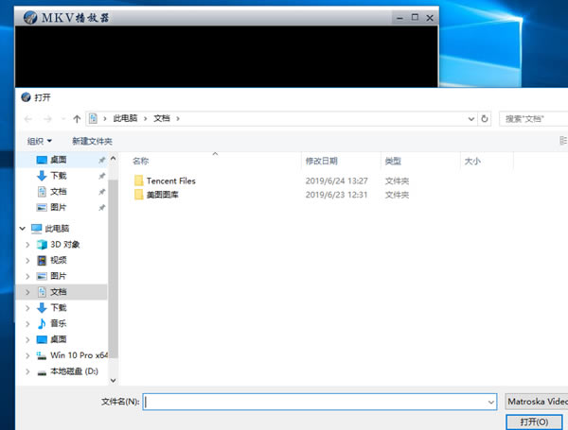This screenshot has height=430, width=568.
Task: Maximize the MKV播放器 window
Action: [416, 17]
